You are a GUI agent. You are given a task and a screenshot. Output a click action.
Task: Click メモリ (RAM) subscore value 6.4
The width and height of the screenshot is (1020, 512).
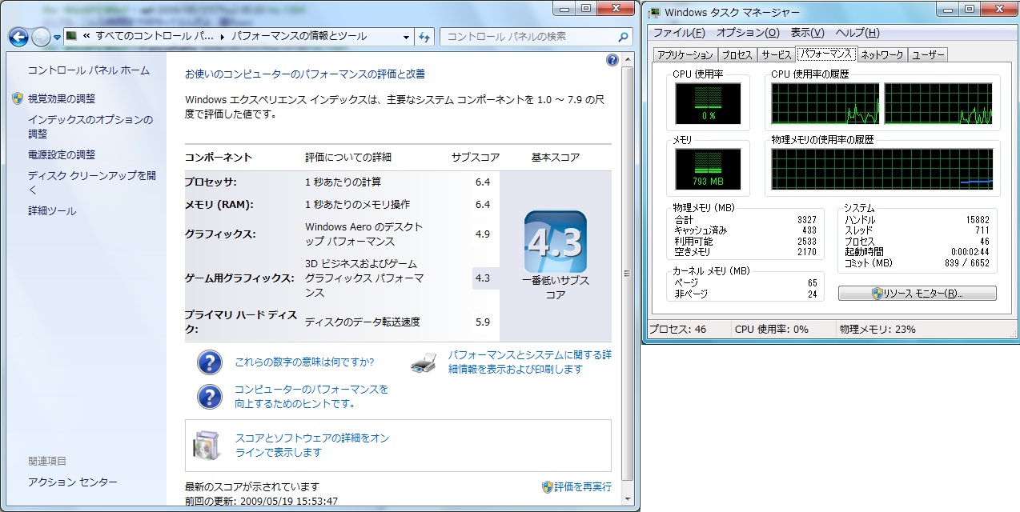click(483, 205)
